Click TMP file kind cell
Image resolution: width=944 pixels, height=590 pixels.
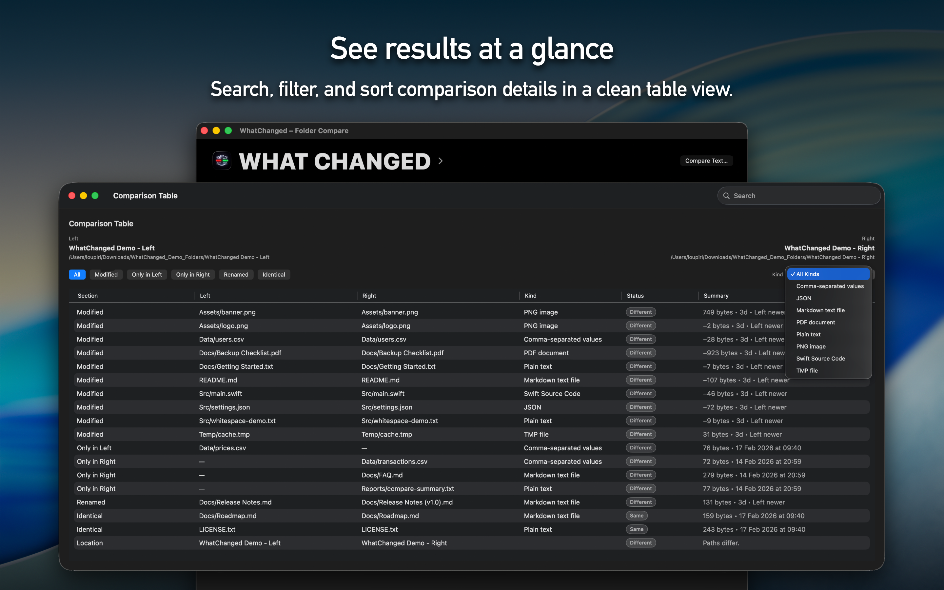click(536, 434)
